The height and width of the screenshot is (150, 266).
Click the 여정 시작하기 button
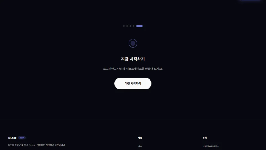coord(133,84)
